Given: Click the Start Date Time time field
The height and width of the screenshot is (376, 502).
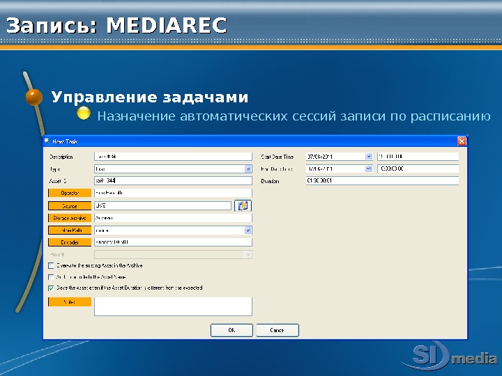Looking at the screenshot, I should (418, 157).
